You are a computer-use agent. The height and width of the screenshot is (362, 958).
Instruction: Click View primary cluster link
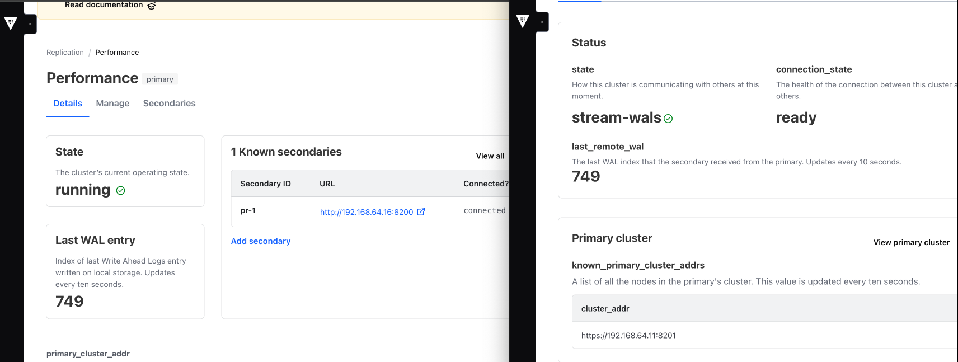911,242
